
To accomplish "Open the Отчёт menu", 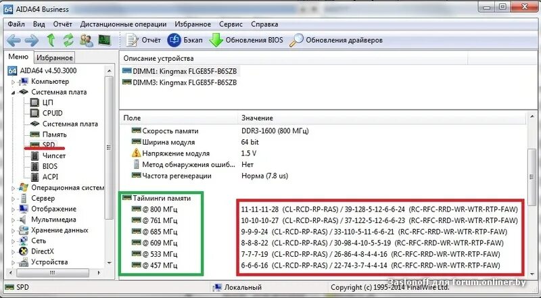I will pos(63,24).
